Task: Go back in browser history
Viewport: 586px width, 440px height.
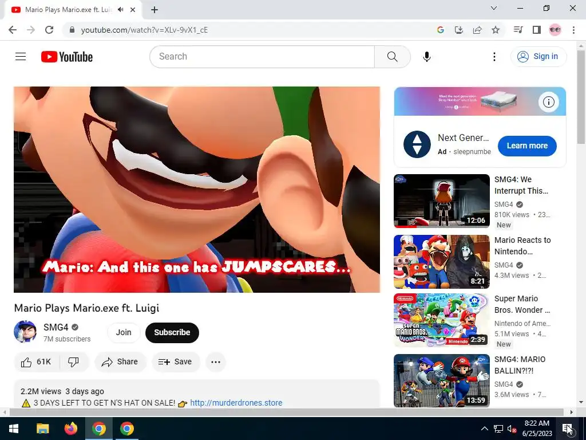Action: pos(13,30)
